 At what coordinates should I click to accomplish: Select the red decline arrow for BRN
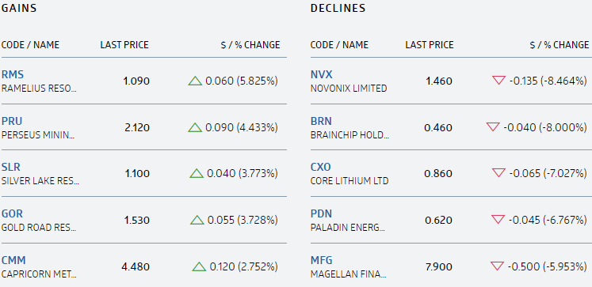click(493, 127)
